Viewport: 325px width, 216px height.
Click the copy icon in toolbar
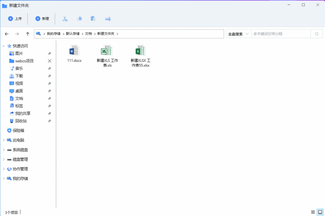79,19
